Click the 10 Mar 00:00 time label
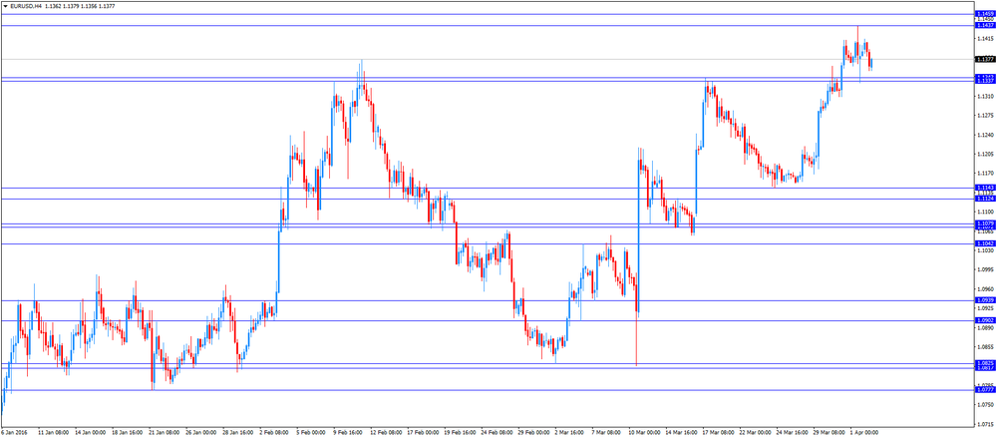 (645, 433)
